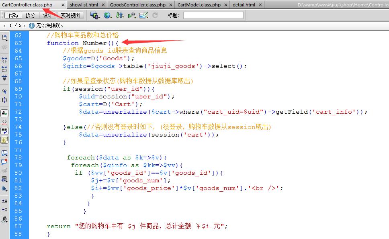Focus the 标题 title input field
This screenshot has width=389, height=239.
pyautogui.click(x=213, y=15)
